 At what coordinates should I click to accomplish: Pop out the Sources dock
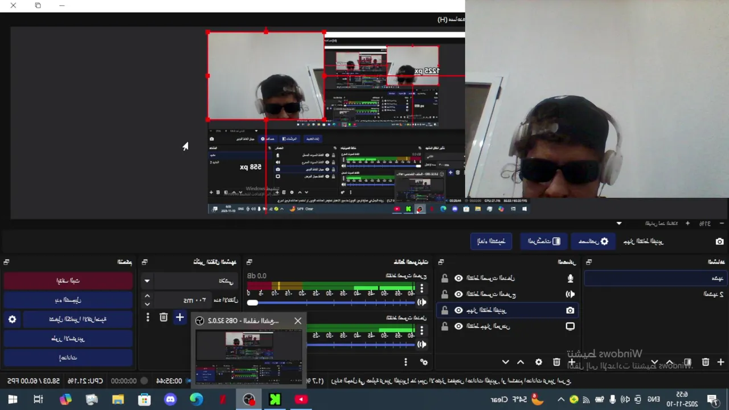coord(441,262)
